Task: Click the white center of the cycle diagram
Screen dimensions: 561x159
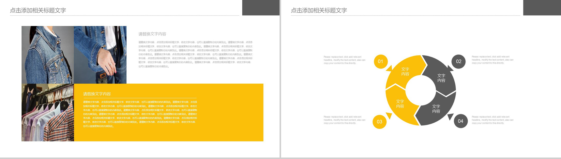Action: point(420,90)
